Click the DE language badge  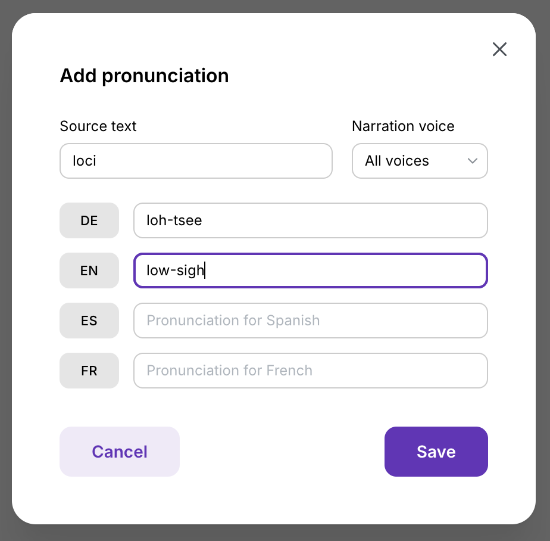click(x=89, y=220)
